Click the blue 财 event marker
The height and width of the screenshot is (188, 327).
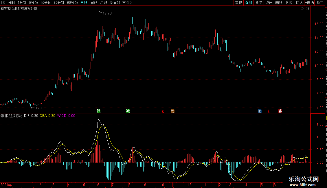(x=260, y=111)
